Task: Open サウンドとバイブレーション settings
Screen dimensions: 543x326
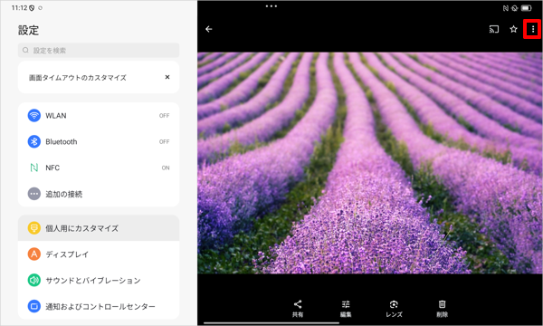Action: (99, 281)
